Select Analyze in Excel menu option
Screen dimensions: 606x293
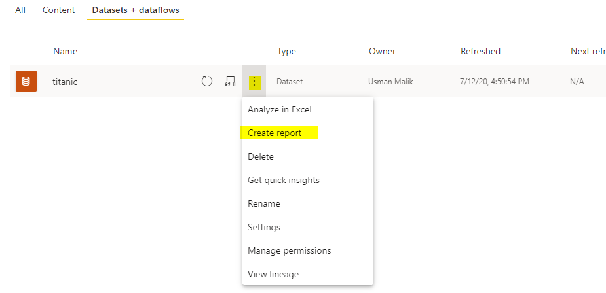pyautogui.click(x=279, y=109)
